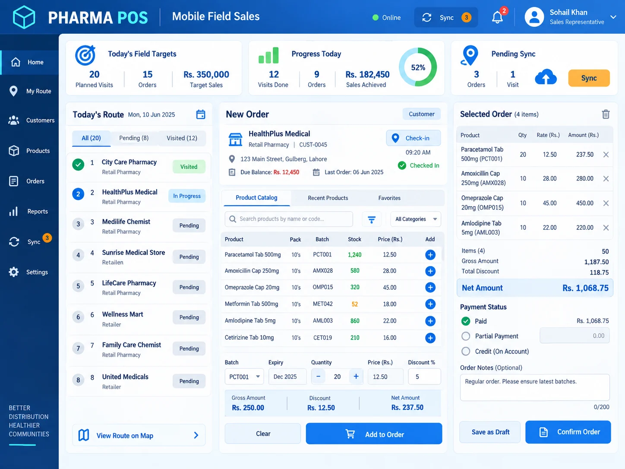Click the Pharma POS cube logo
Image resolution: width=625 pixels, height=469 pixels.
(x=24, y=17)
